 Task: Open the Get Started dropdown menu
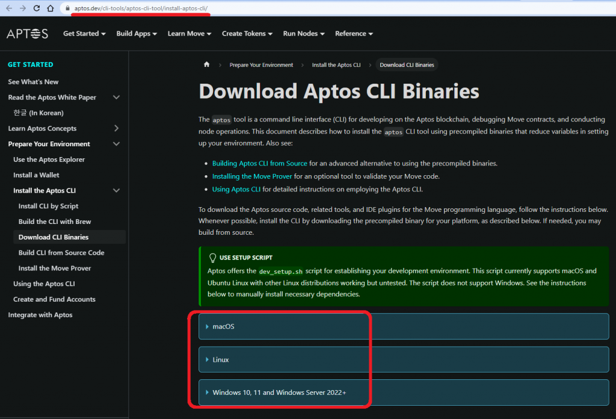click(x=84, y=34)
